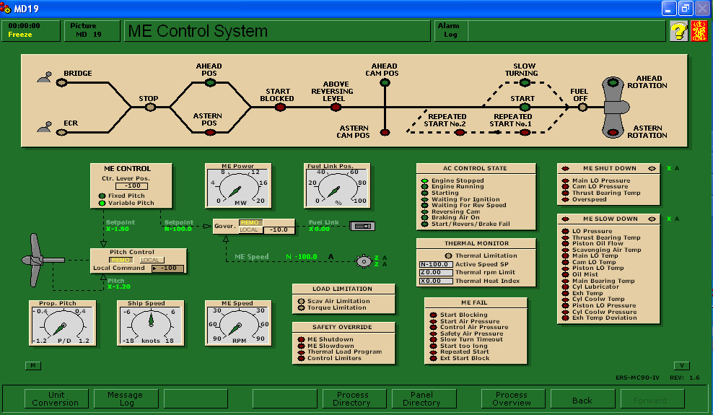
Task: Click the small M button at bottom left
Action: [32, 365]
